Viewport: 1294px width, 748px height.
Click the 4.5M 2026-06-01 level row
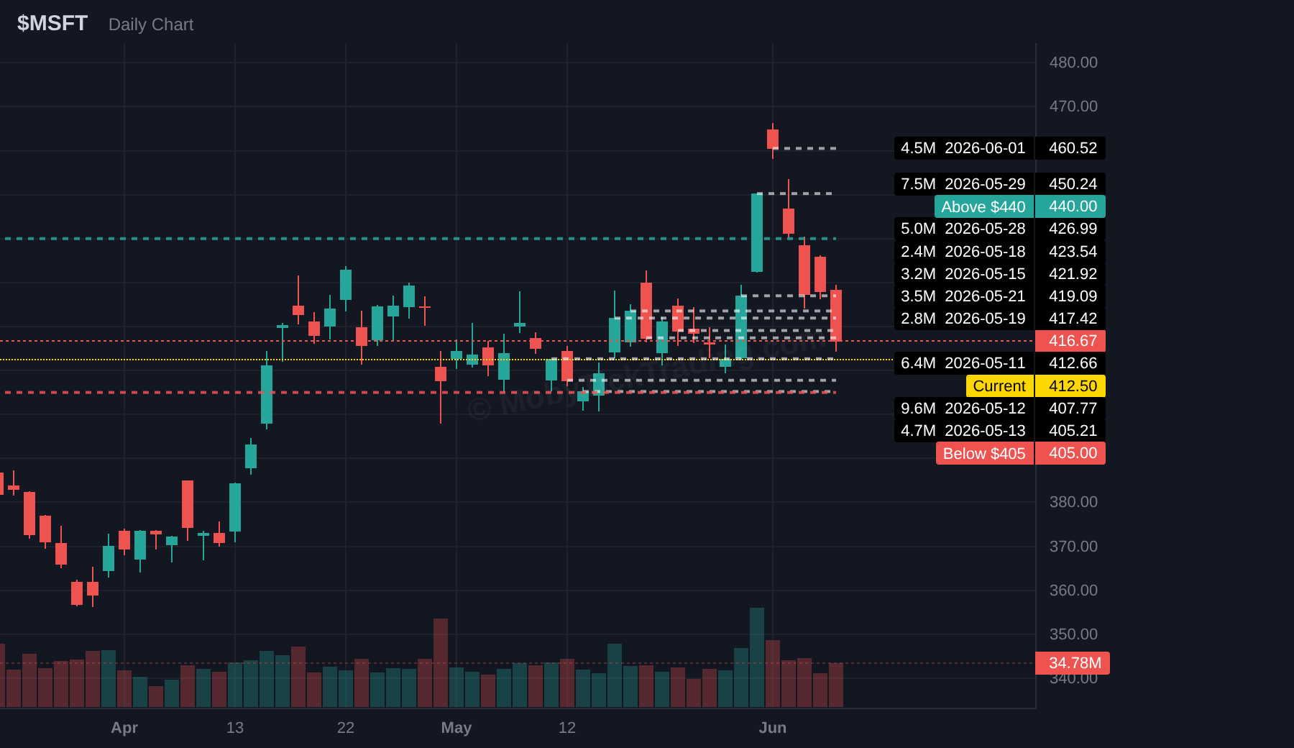pyautogui.click(x=963, y=148)
